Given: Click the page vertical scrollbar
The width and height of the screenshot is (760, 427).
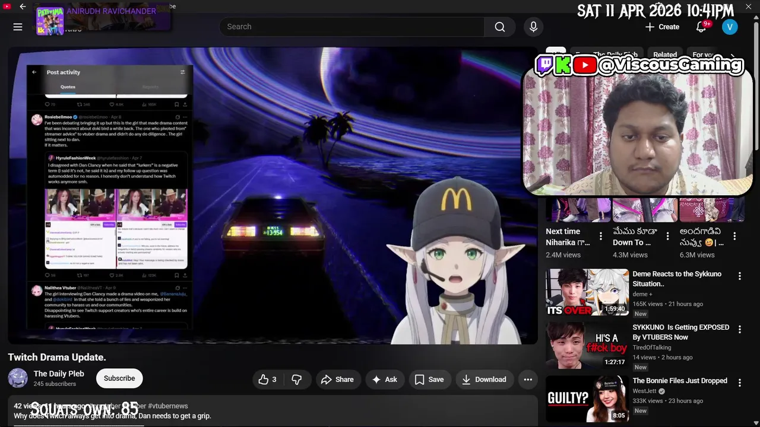Looking at the screenshot, I should click(x=756, y=86).
